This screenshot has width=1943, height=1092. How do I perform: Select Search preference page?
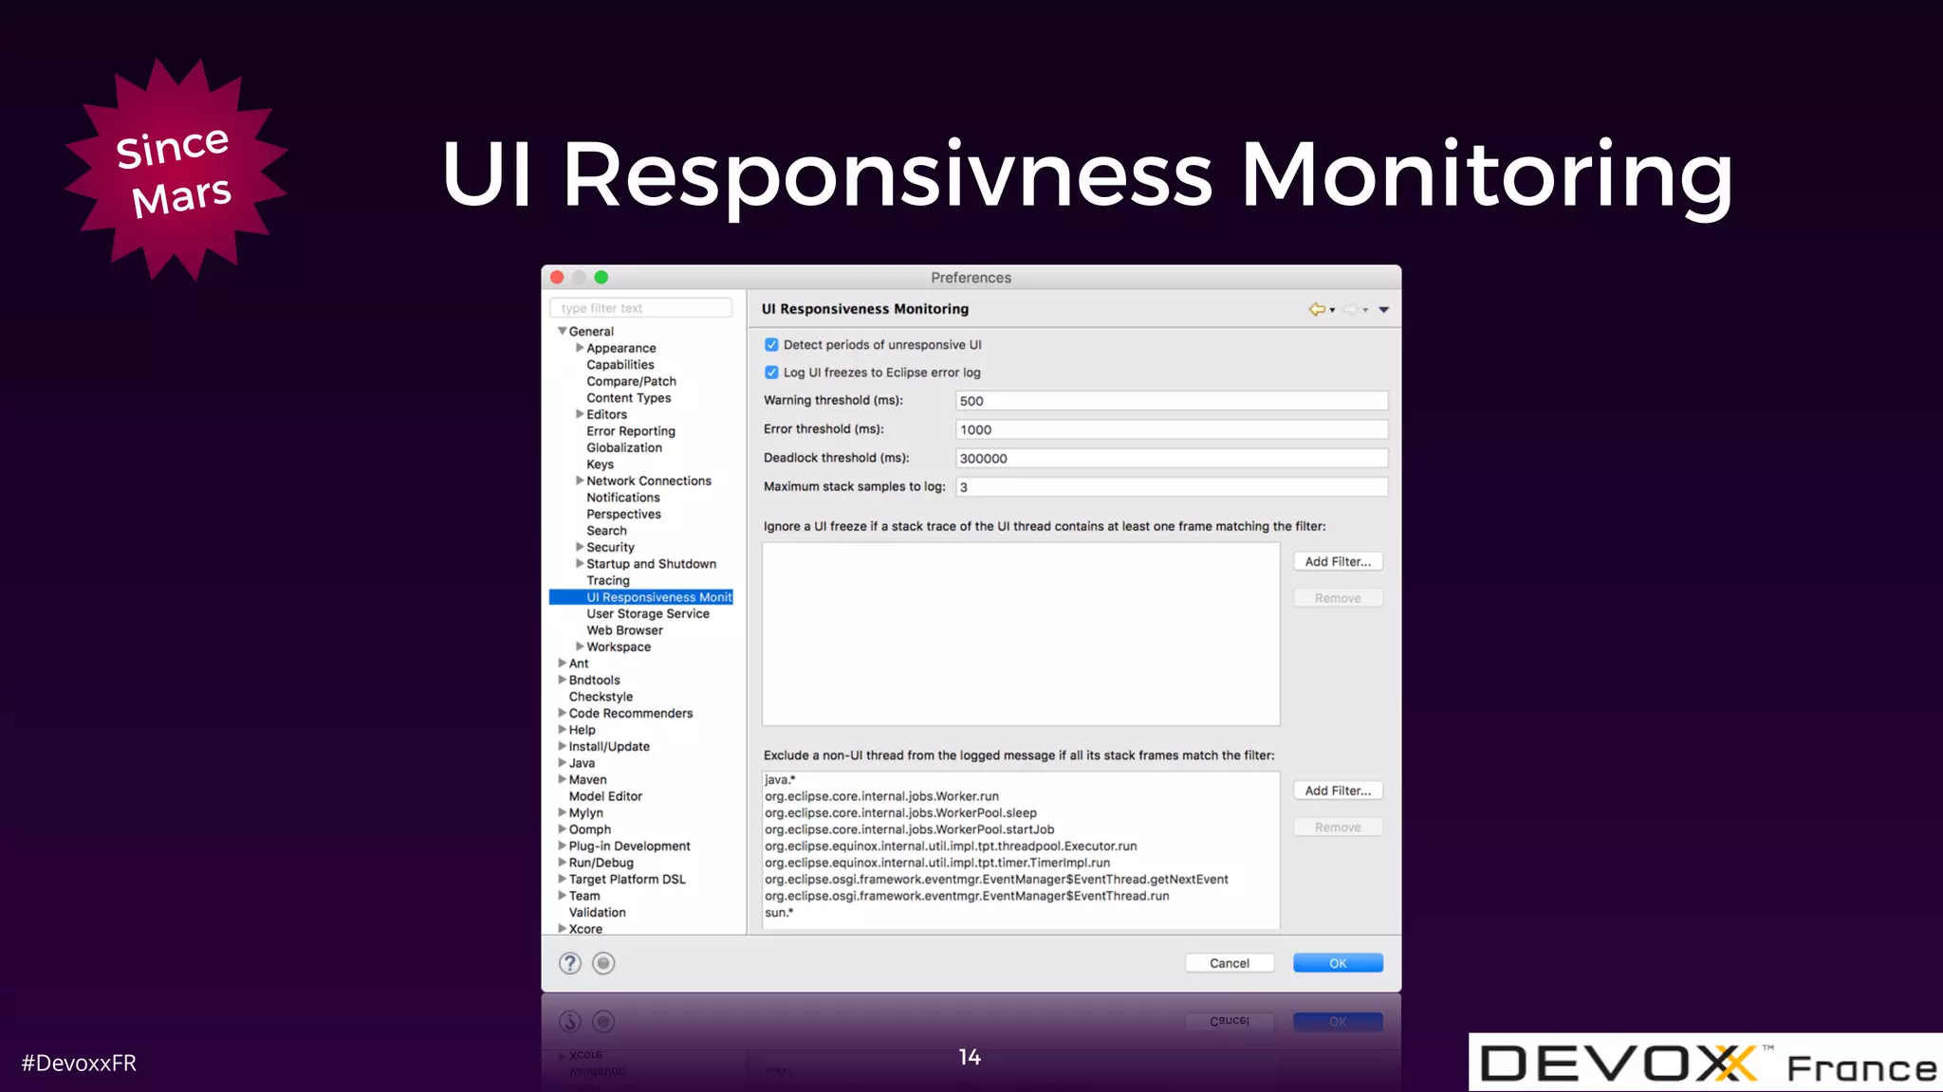click(x=606, y=531)
